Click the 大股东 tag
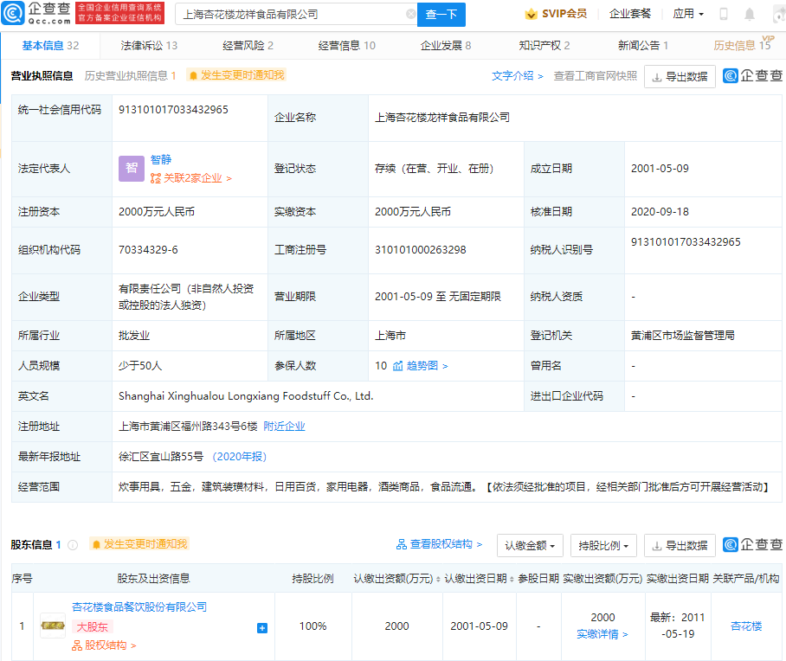The image size is (786, 661). [x=93, y=627]
